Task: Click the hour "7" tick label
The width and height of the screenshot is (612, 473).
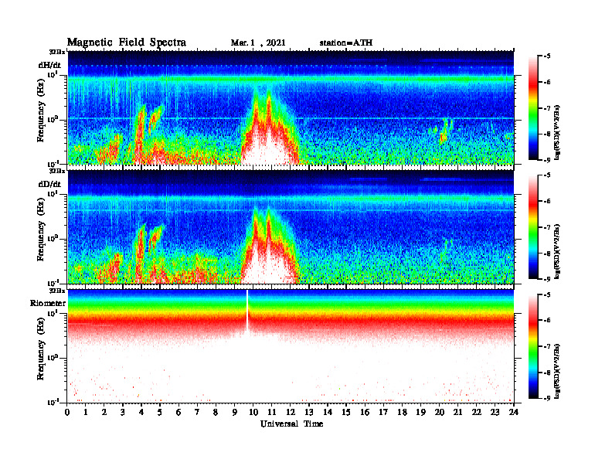Action: [x=197, y=413]
